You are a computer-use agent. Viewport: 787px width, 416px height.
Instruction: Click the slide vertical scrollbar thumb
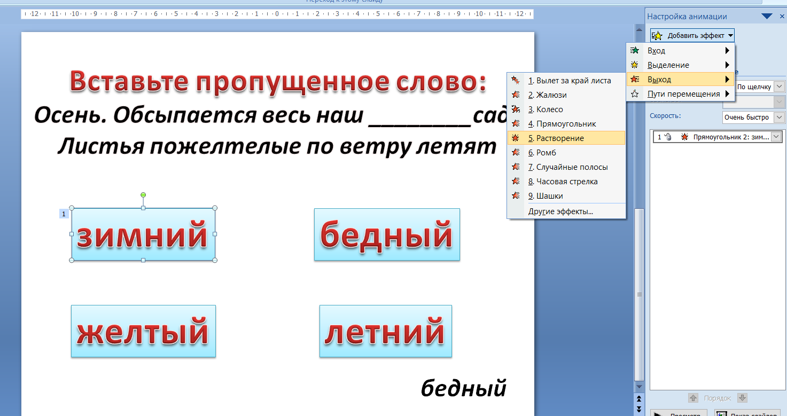(638, 294)
